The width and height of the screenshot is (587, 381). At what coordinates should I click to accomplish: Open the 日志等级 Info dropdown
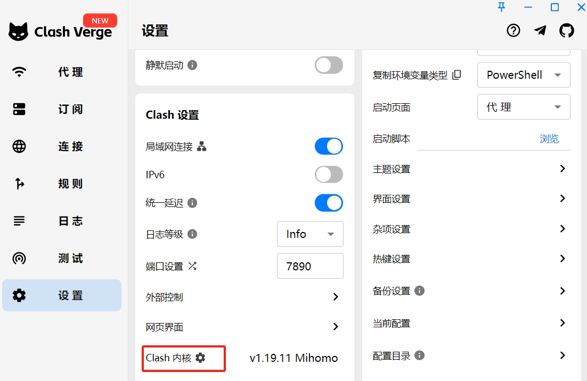tap(310, 234)
